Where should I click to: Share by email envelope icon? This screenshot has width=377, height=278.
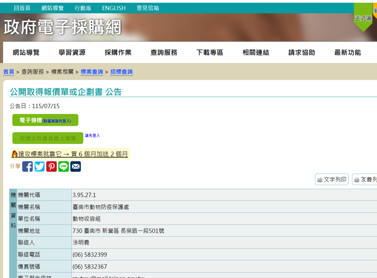tap(75, 167)
